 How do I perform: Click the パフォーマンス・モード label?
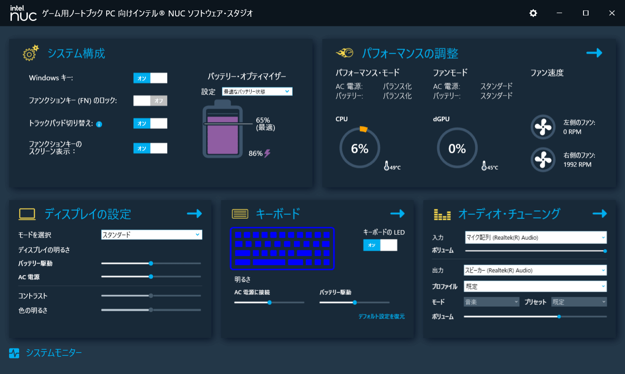click(x=367, y=72)
